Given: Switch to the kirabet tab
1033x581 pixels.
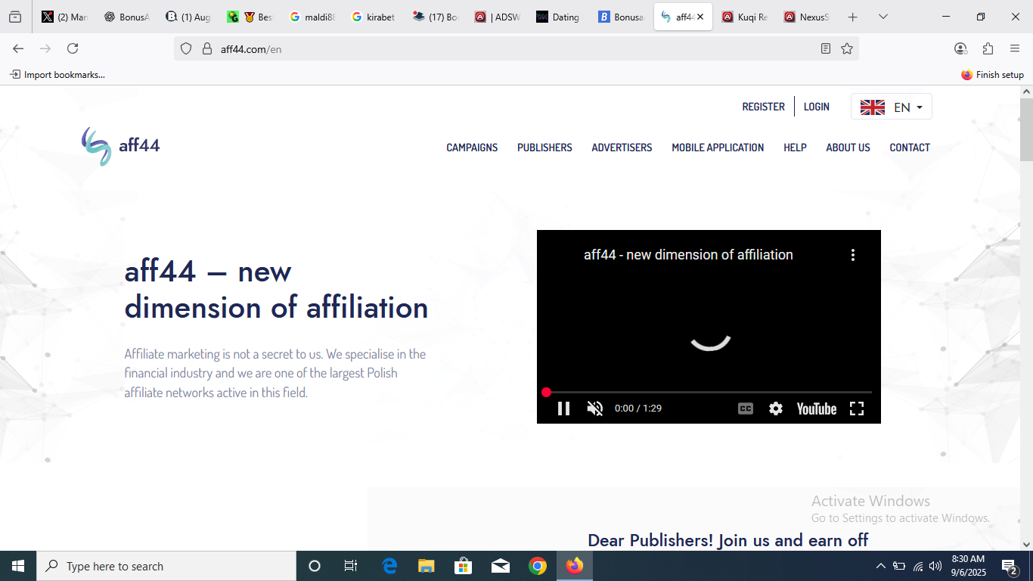Looking at the screenshot, I should 374,17.
